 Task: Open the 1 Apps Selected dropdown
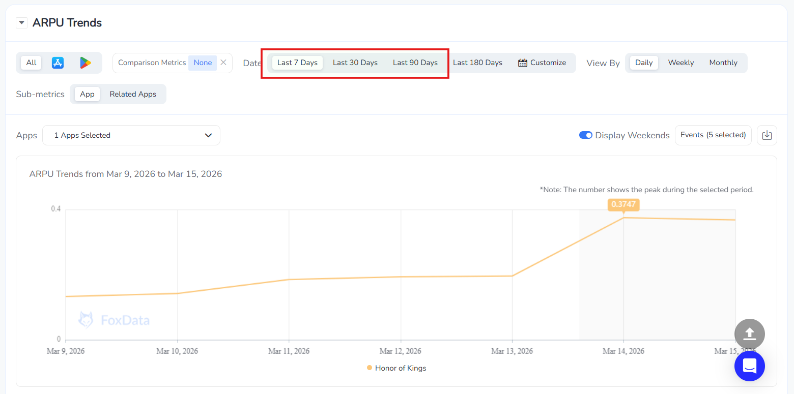click(x=131, y=135)
